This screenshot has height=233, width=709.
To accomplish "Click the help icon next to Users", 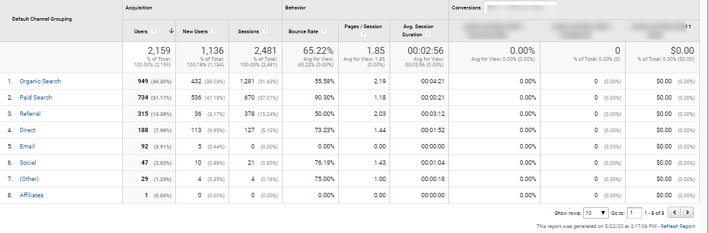I will pos(153,32).
